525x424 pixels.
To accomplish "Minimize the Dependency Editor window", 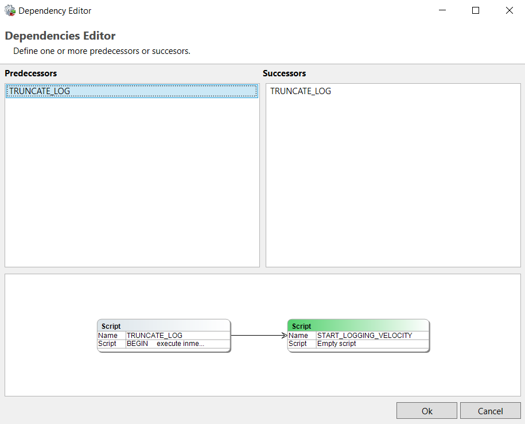I will pyautogui.click(x=442, y=10).
